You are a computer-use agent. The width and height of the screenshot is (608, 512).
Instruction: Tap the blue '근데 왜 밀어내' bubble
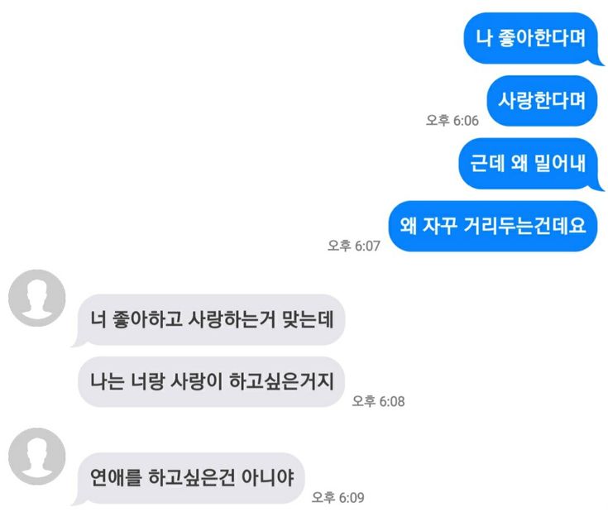click(528, 163)
